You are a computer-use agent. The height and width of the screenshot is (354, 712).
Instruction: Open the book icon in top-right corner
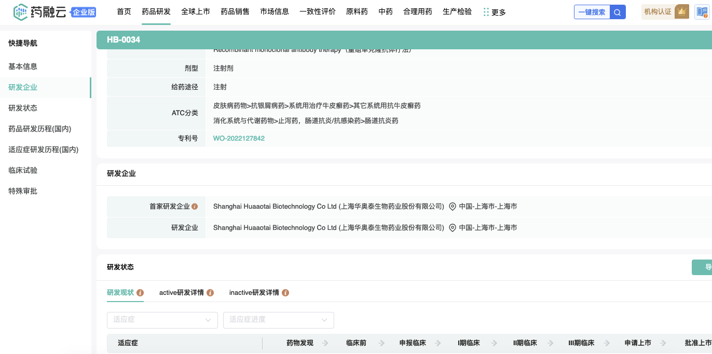point(702,12)
